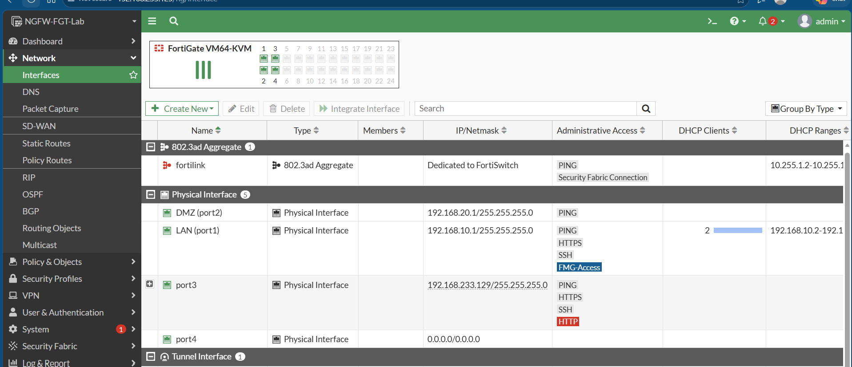Click the Edit button
This screenshot has width=852, height=367.
click(241, 109)
